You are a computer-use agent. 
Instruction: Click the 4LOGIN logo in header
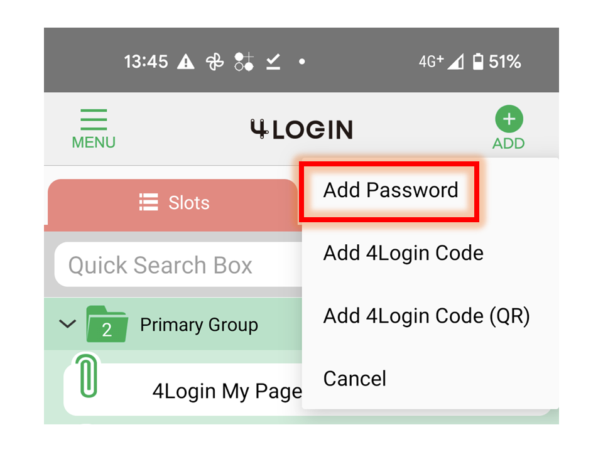(x=301, y=129)
